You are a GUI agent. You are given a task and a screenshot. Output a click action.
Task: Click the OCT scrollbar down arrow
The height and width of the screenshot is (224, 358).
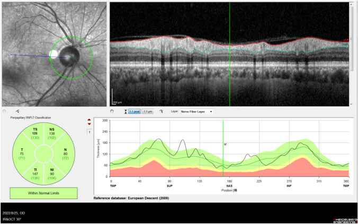[352, 104]
